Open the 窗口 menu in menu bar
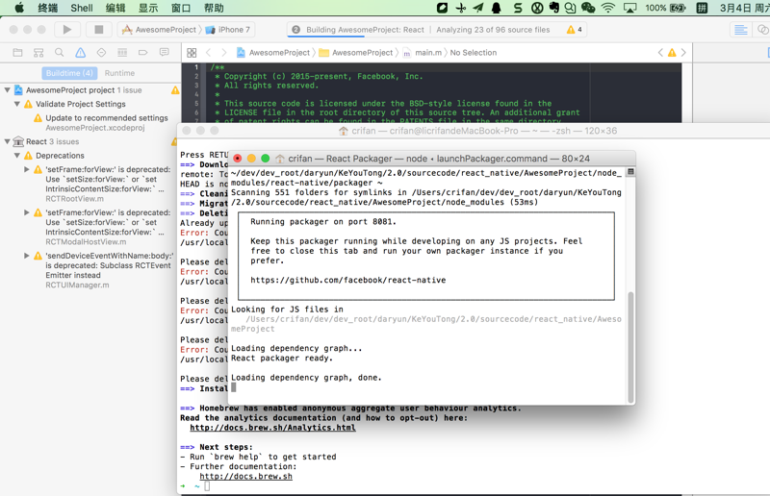The image size is (770, 496). (x=180, y=8)
